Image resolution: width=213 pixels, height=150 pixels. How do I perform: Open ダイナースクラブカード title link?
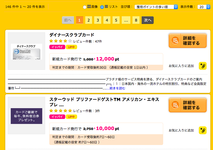72,35
